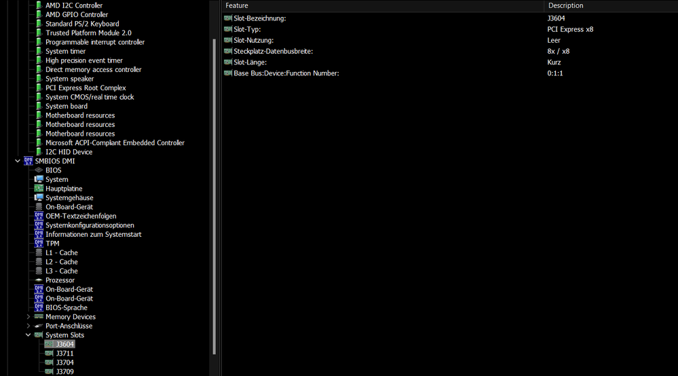Sort by the Feature column header
This screenshot has width=678, height=376.
click(x=383, y=5)
